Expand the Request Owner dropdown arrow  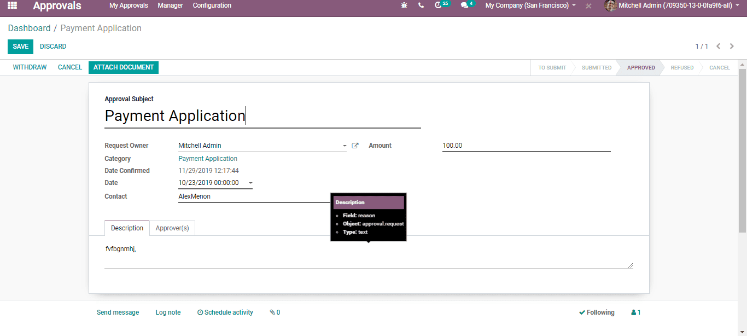click(345, 146)
